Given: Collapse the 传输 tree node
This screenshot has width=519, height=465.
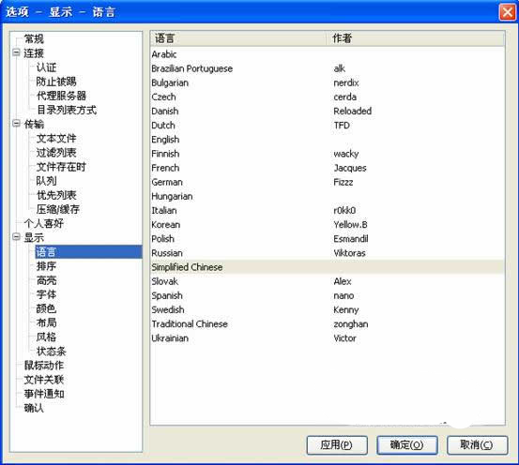Looking at the screenshot, I should click(16, 124).
